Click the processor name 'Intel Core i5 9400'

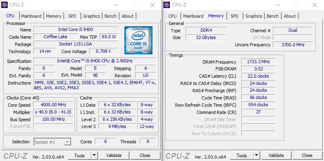75,29
